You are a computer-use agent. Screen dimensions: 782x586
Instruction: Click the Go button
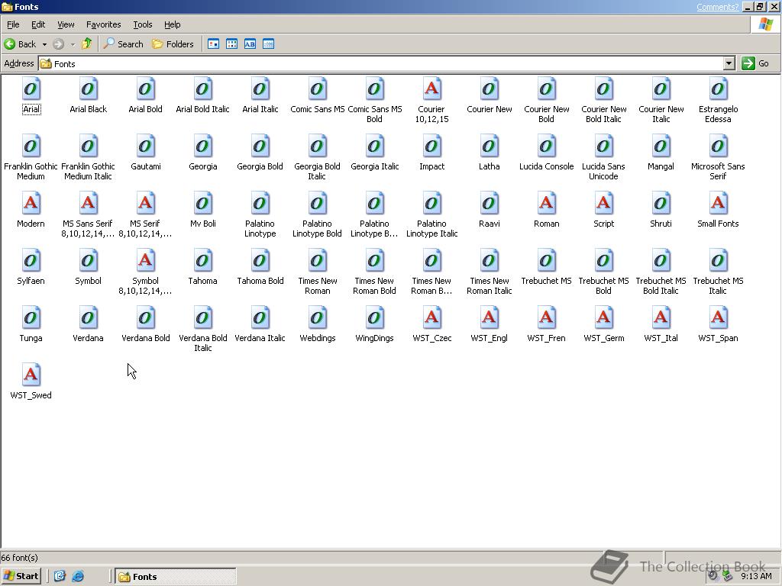[756, 63]
